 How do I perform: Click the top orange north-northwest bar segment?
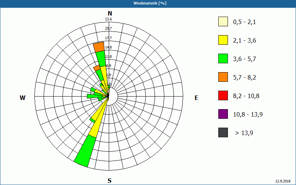[99, 47]
